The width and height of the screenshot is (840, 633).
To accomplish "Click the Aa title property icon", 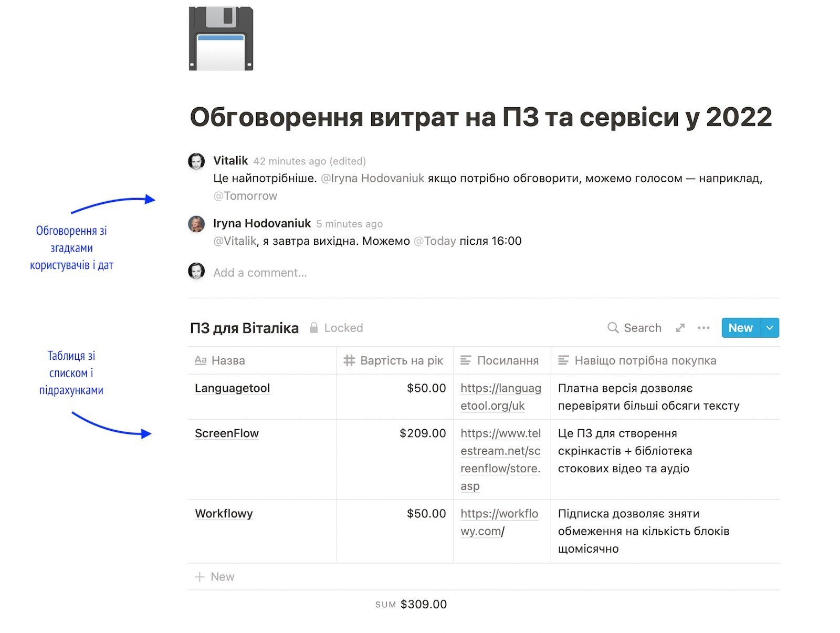I will coord(201,360).
